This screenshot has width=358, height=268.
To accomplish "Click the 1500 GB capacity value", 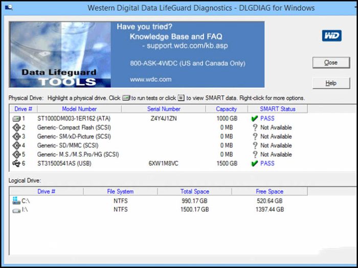I will tap(227, 163).
